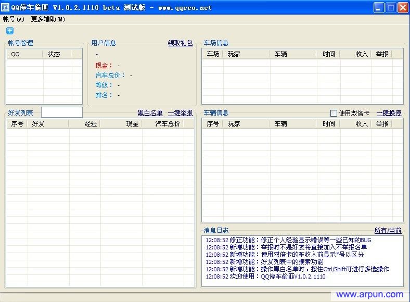Select the log line about 举报时不是好友
Viewport: 410px width, 302px height.
(286, 247)
